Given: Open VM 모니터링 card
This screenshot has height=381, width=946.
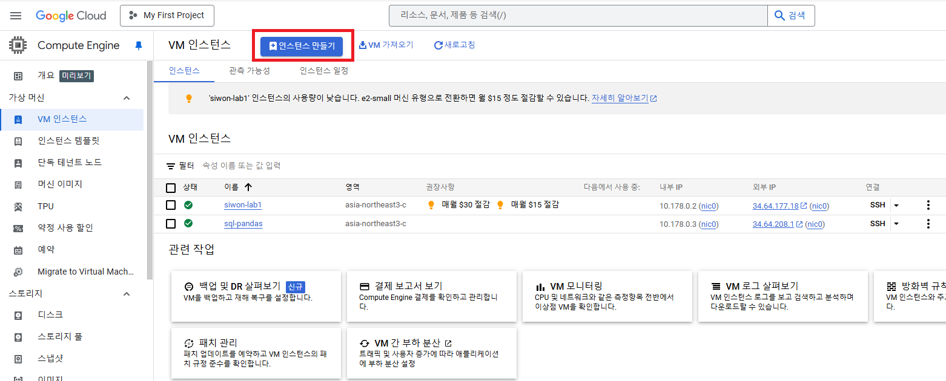Looking at the screenshot, I should [607, 296].
